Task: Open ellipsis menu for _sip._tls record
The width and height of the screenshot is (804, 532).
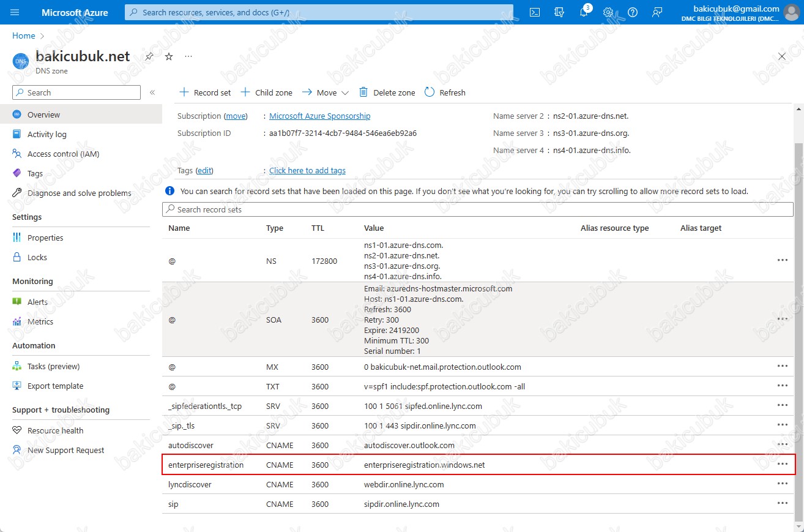Action: click(782, 425)
